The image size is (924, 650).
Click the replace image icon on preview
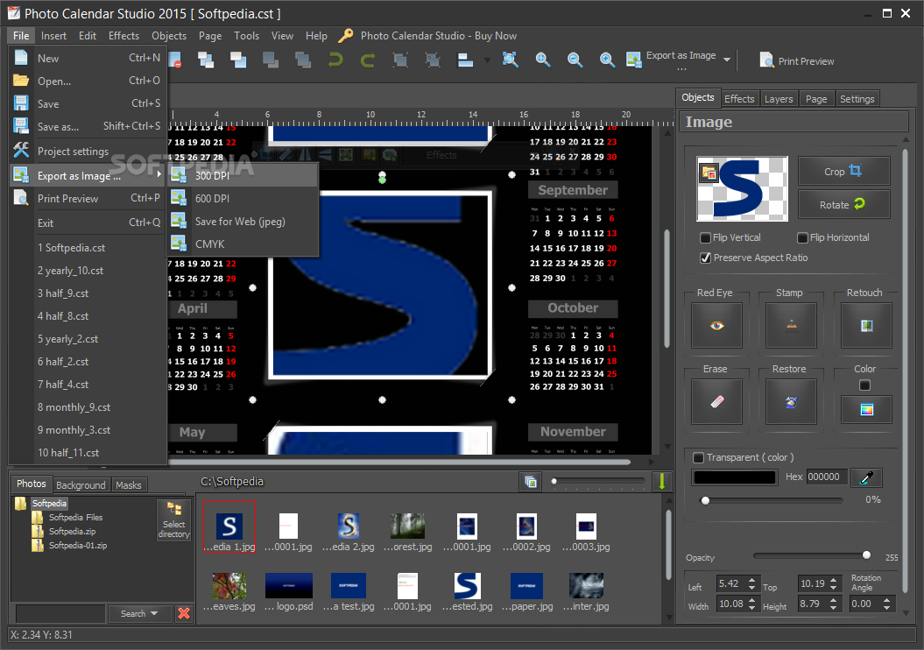pos(709,172)
